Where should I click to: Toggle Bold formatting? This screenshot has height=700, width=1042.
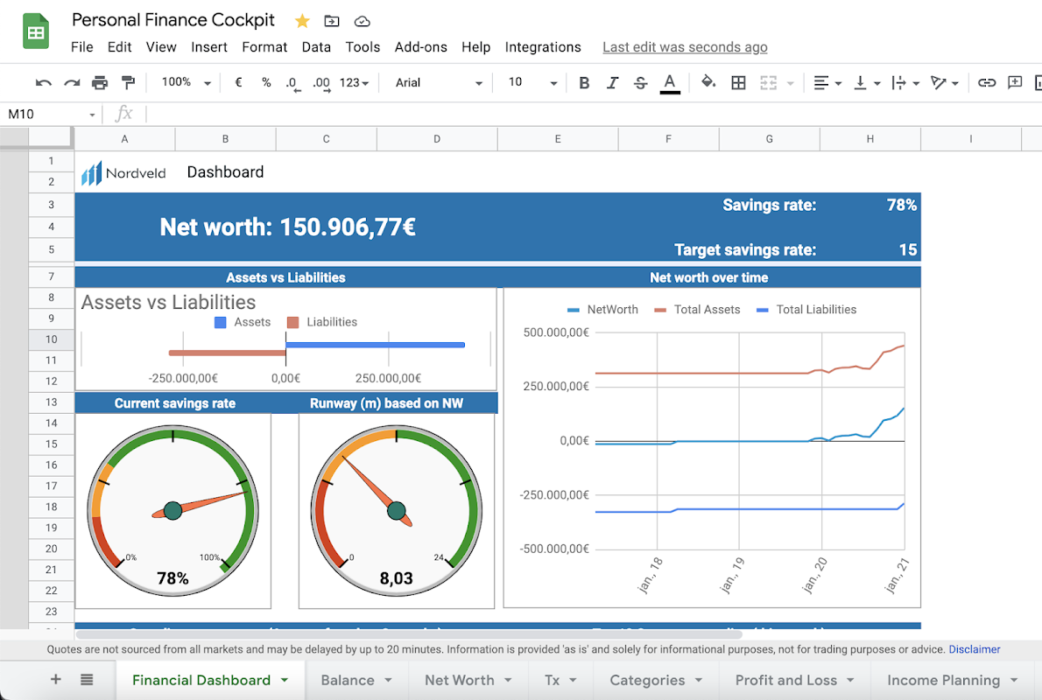pos(584,82)
